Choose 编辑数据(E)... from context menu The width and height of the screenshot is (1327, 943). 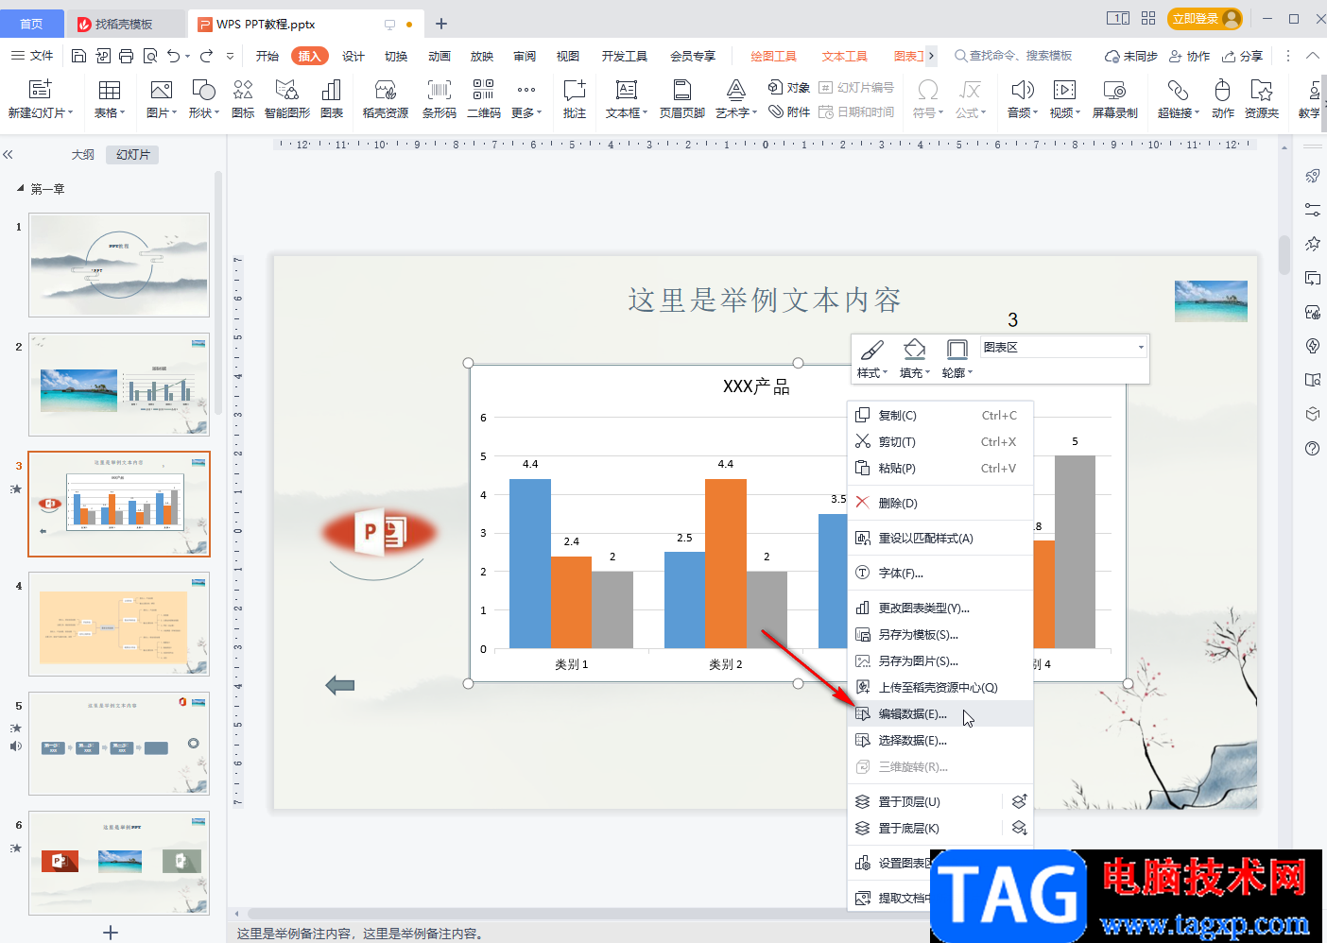click(x=939, y=713)
